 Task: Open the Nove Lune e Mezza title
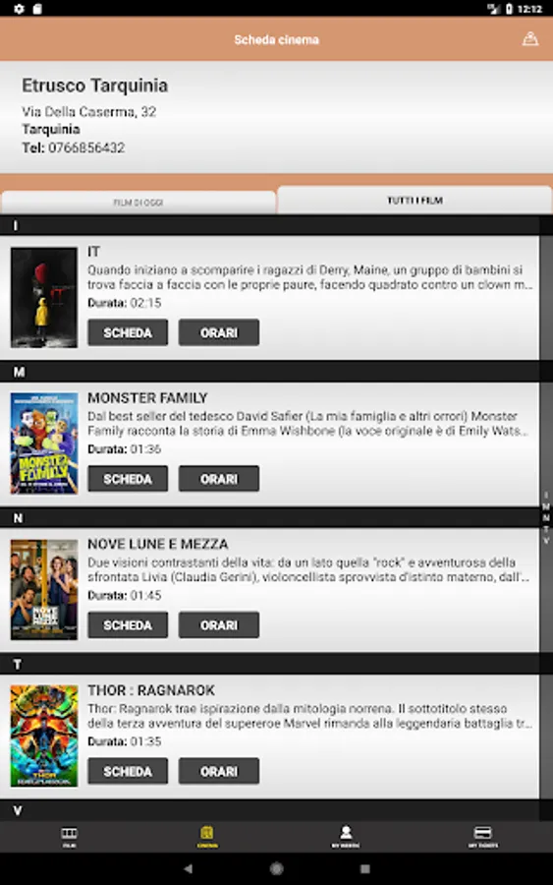(x=158, y=544)
